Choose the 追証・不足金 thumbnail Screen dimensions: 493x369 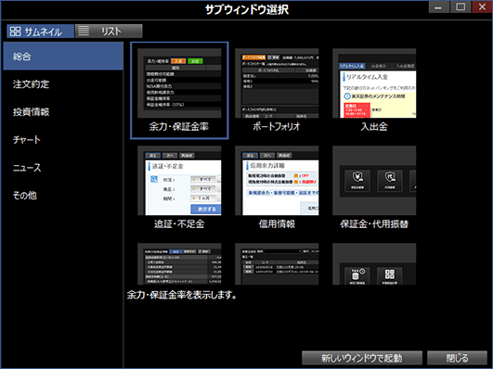179,187
